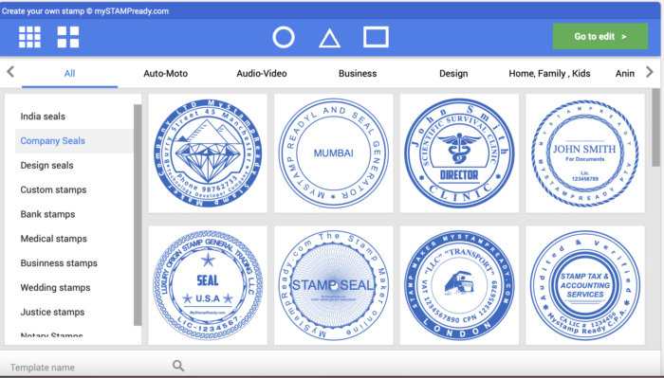Select Justice stamps in the sidebar

[74, 312]
